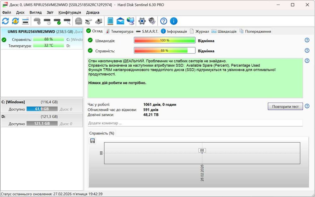315x197 pixels.
Task: Select the Справність (%) graph tab
Action: coord(102,133)
